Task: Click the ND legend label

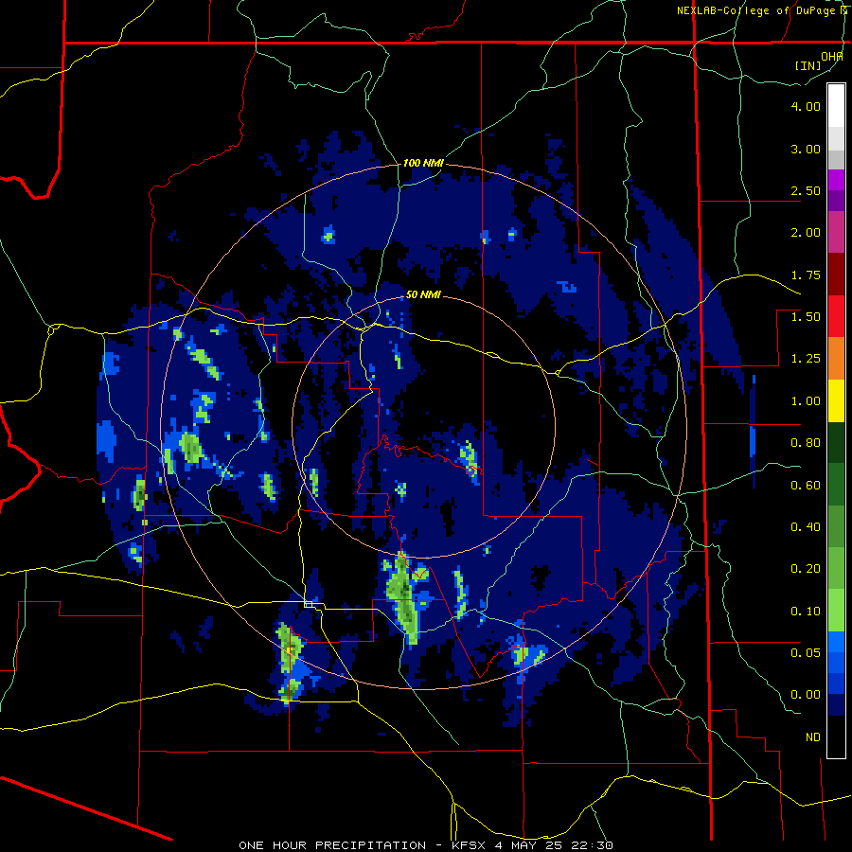Action: tap(813, 737)
